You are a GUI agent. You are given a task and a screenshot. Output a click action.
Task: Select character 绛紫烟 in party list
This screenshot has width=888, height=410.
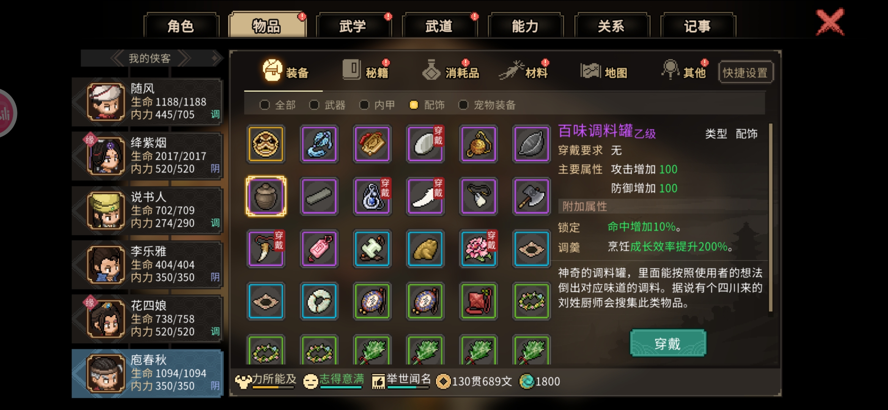point(147,156)
